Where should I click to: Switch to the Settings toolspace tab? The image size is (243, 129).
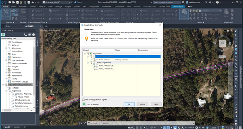37,63
